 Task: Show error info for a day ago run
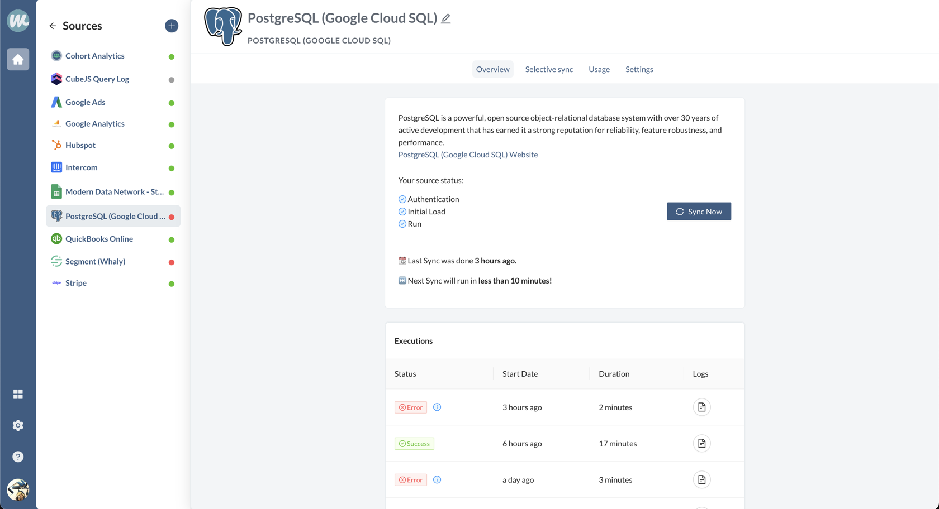click(x=437, y=479)
